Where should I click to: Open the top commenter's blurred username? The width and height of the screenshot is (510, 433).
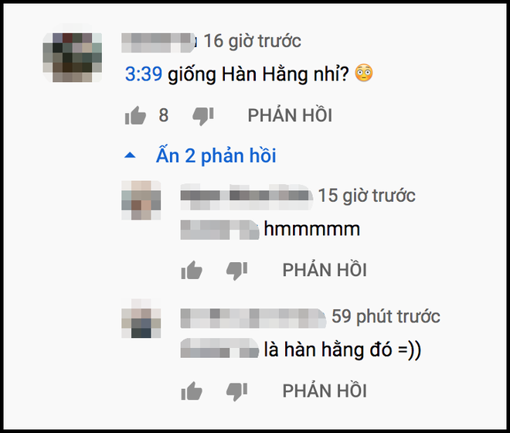[158, 43]
